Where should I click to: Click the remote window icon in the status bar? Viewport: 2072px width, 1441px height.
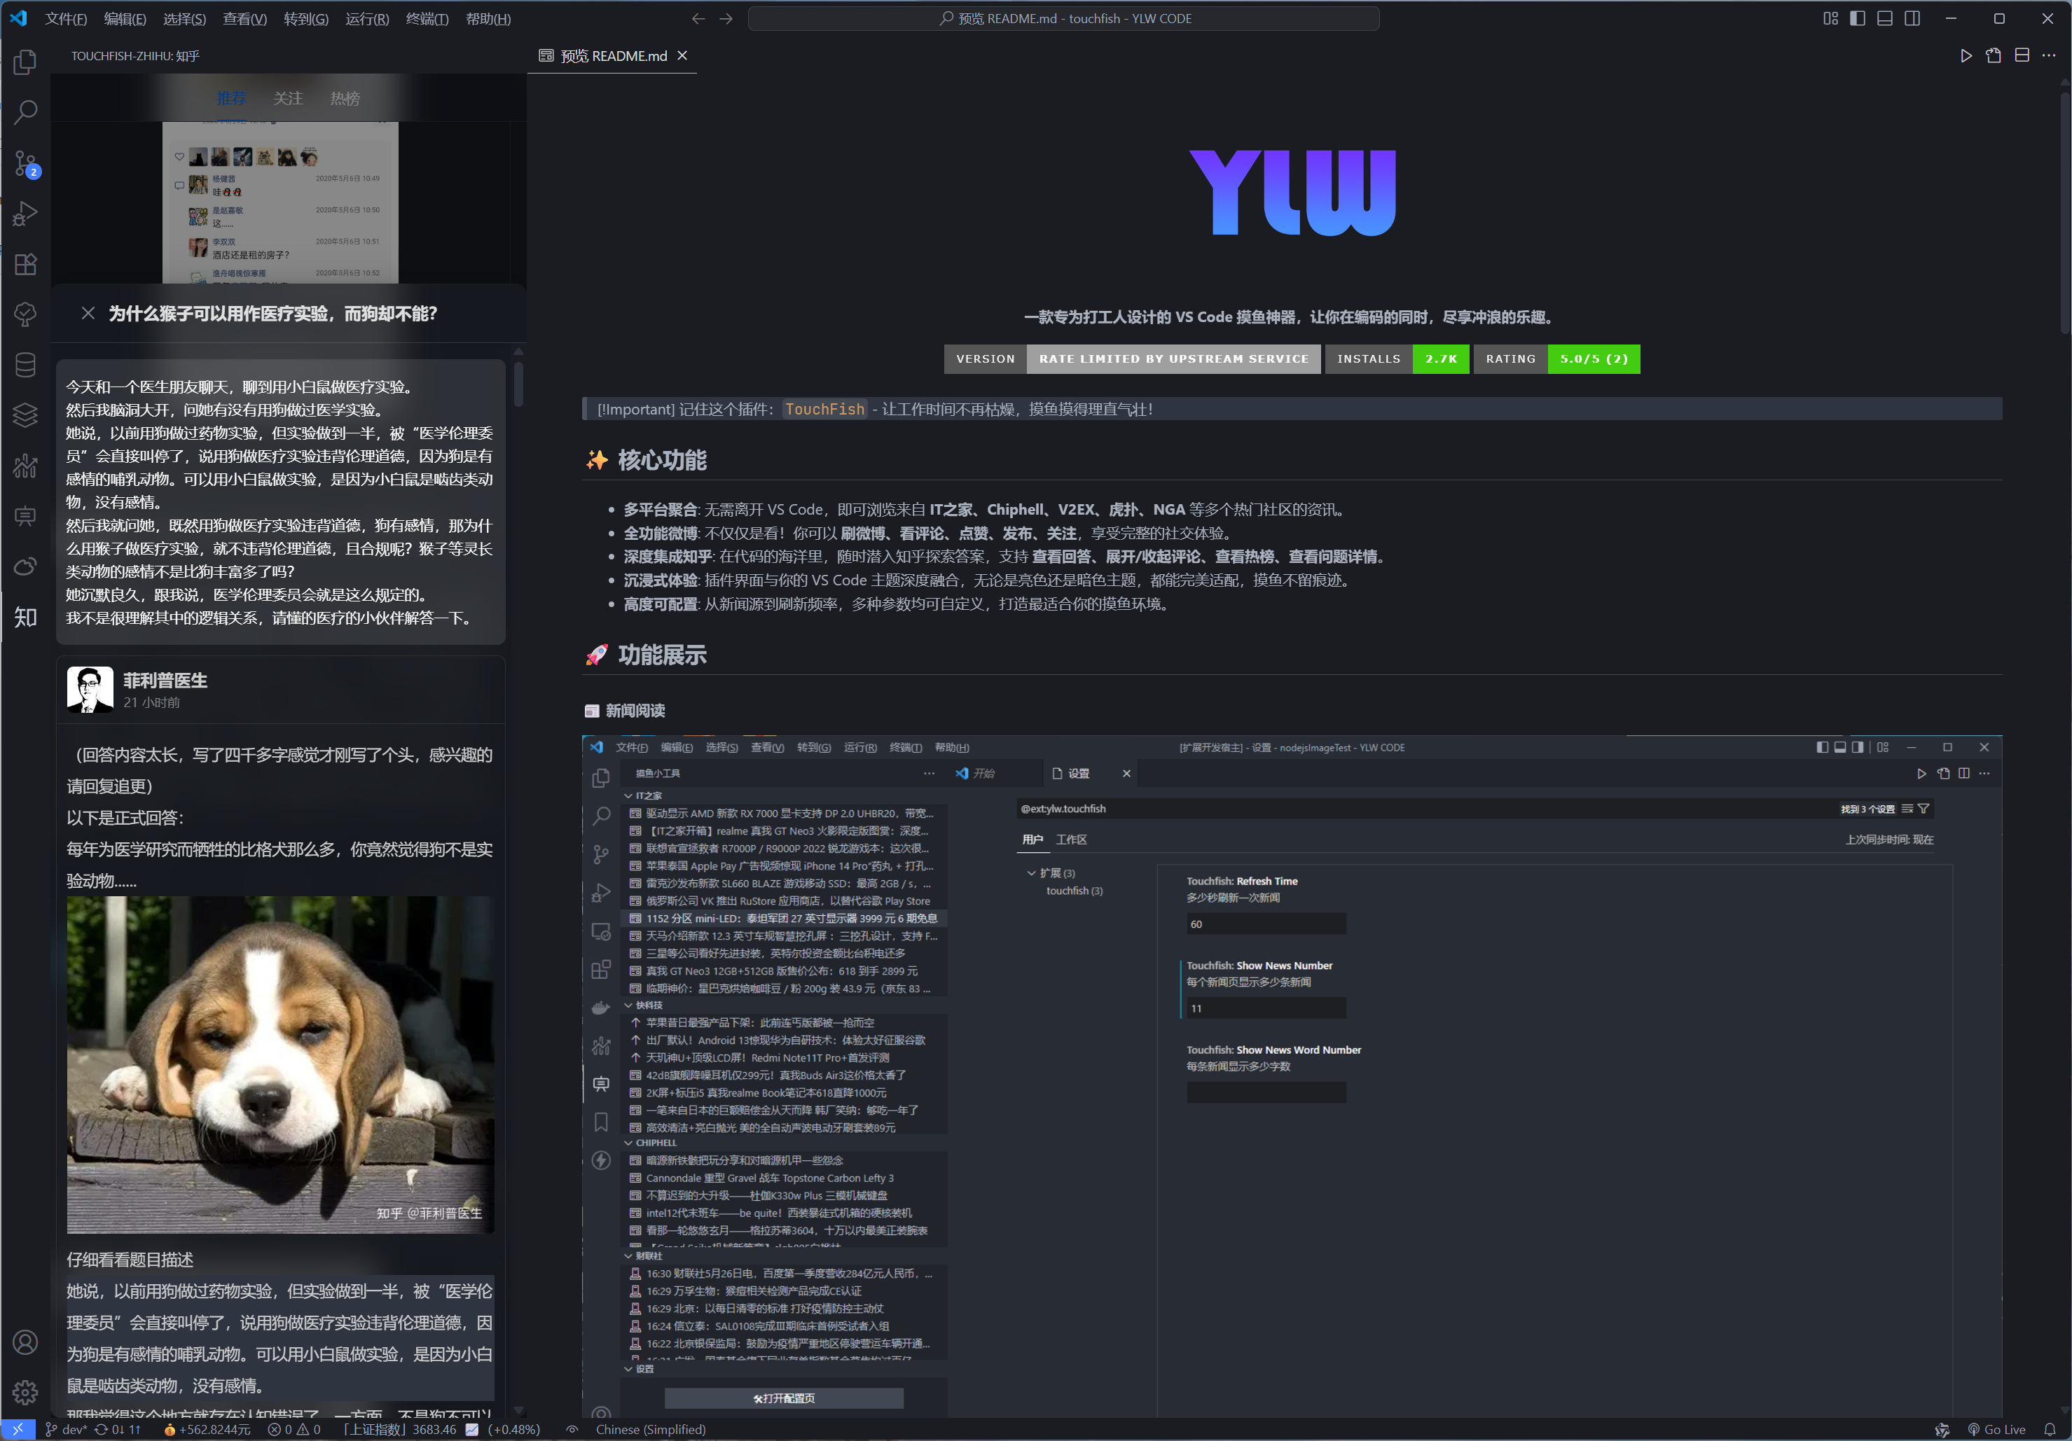pyautogui.click(x=18, y=1429)
